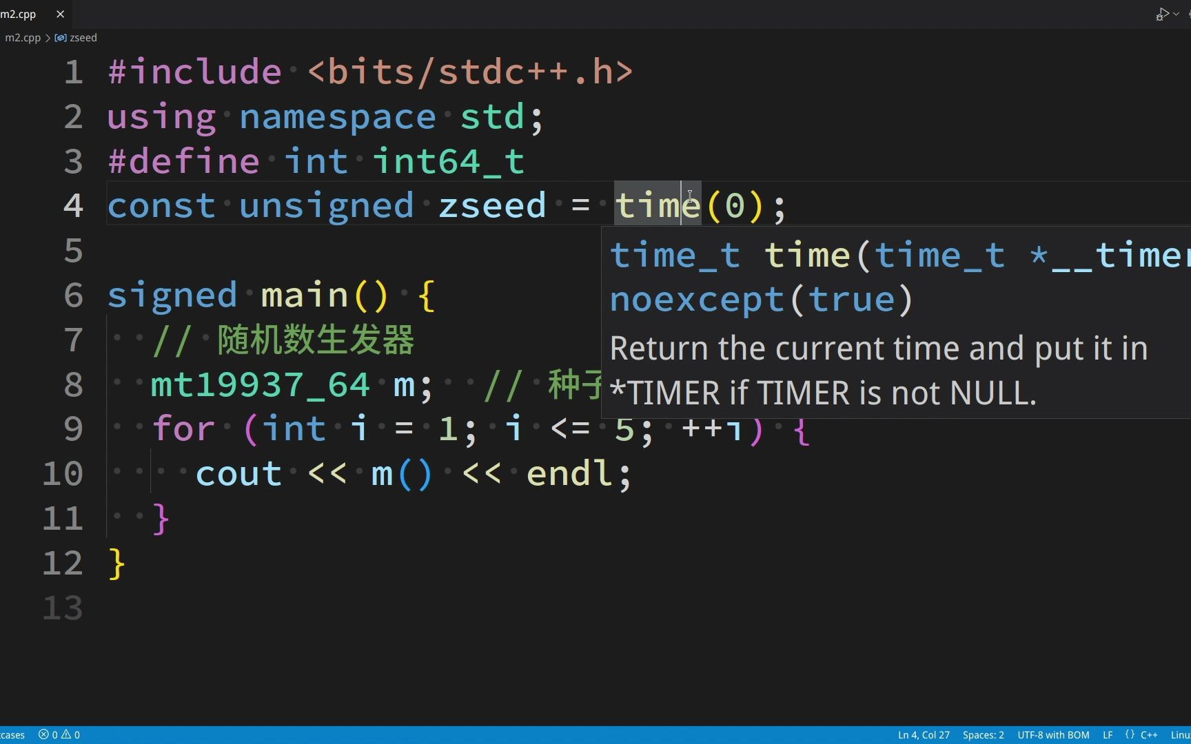Select encoding UTF-8 with BOM
1191x744 pixels.
point(1053,735)
